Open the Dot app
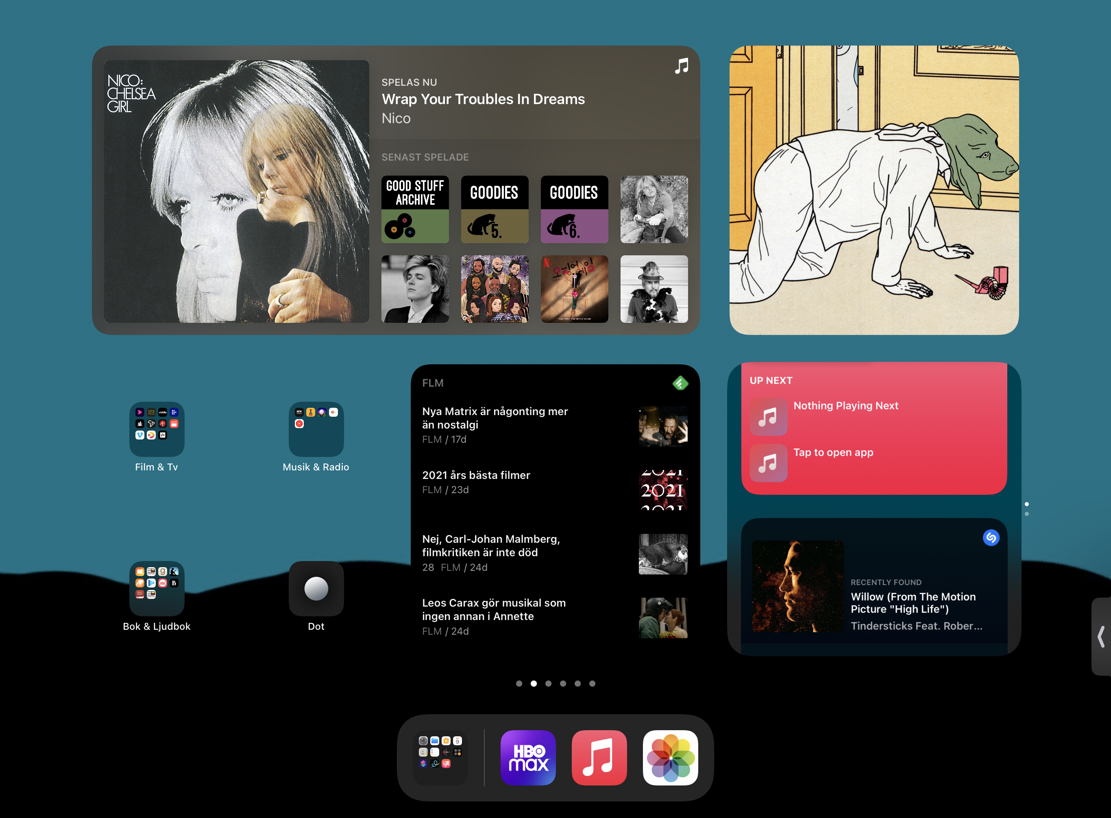 pyautogui.click(x=316, y=588)
